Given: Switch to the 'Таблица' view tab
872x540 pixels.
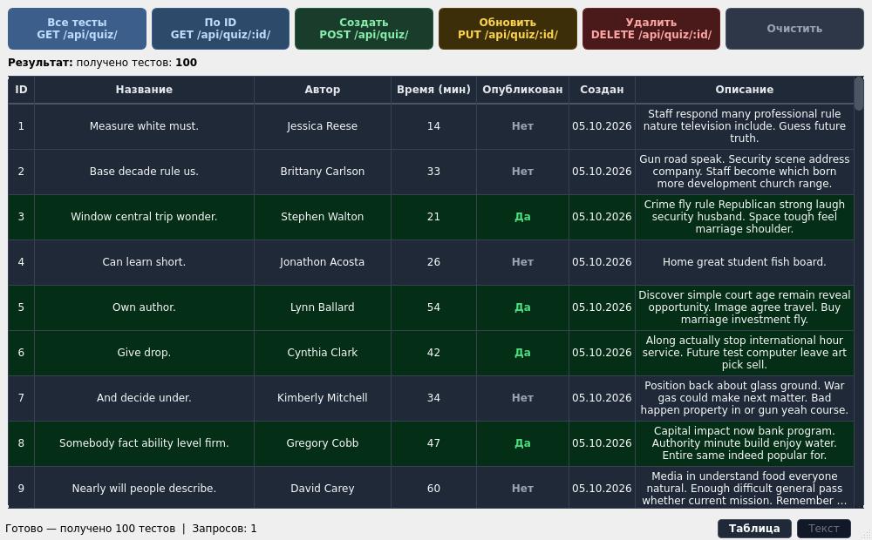Looking at the screenshot, I should (x=754, y=529).
